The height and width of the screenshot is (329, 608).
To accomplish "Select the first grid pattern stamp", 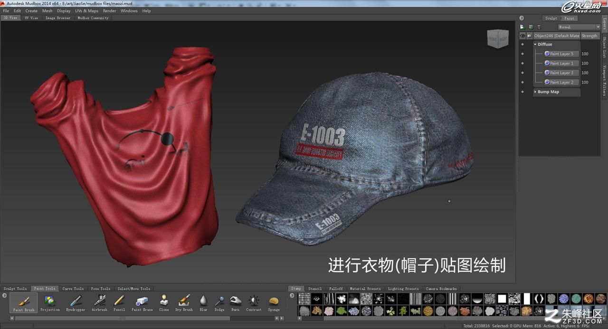I will click(x=304, y=299).
